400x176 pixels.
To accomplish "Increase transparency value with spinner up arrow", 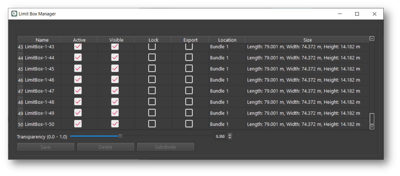I will pos(230,135).
